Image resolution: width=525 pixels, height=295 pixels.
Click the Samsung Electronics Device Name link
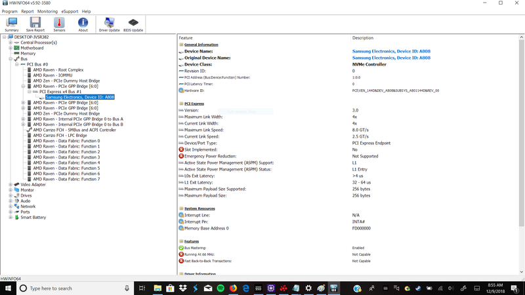pos(391,51)
